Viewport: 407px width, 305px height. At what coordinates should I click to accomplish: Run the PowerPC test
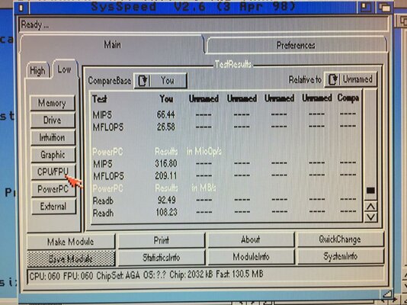[53, 189]
